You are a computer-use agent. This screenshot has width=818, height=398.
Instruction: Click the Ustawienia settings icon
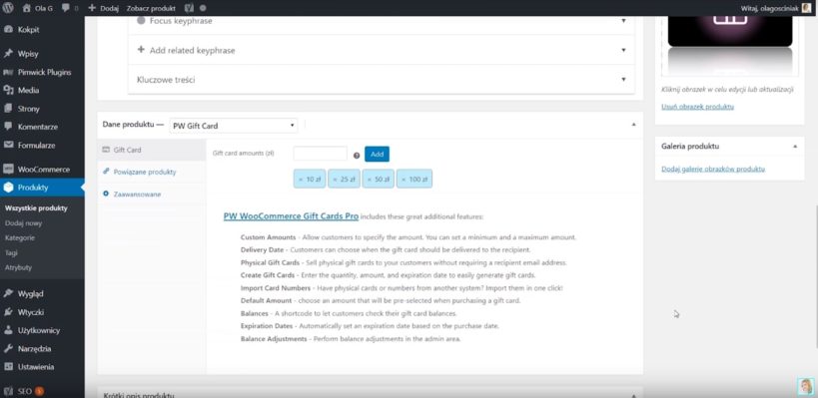[x=8, y=367]
